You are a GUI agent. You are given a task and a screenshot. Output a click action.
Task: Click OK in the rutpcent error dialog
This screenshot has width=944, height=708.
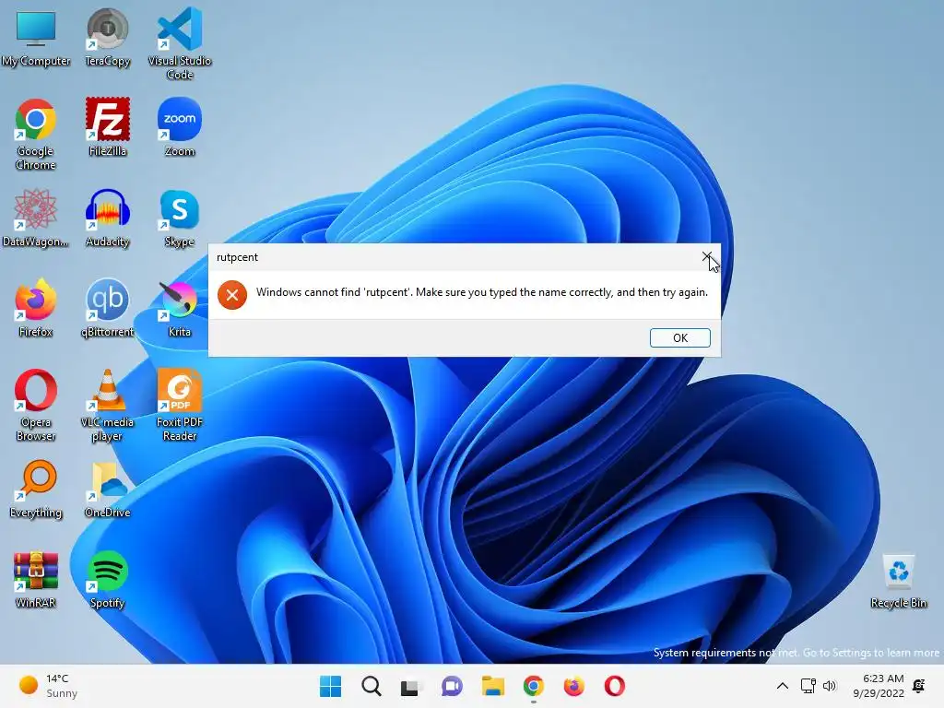pyautogui.click(x=679, y=337)
